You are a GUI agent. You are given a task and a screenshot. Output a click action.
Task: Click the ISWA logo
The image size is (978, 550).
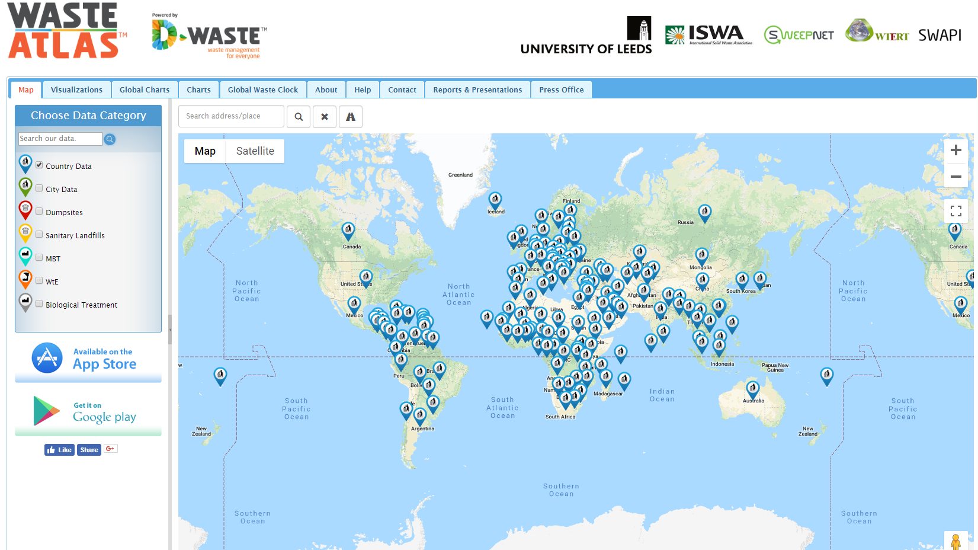tap(708, 35)
